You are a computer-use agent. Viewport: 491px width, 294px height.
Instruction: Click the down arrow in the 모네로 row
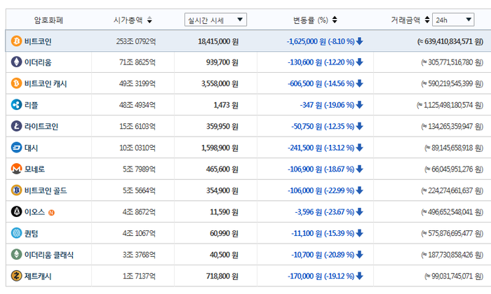[x=359, y=169]
